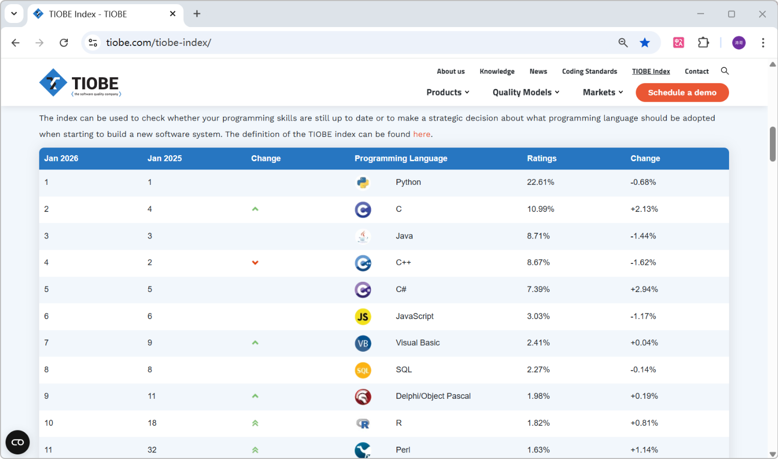This screenshot has width=778, height=459.
Task: Click the Schedule a demo button
Action: pos(682,92)
